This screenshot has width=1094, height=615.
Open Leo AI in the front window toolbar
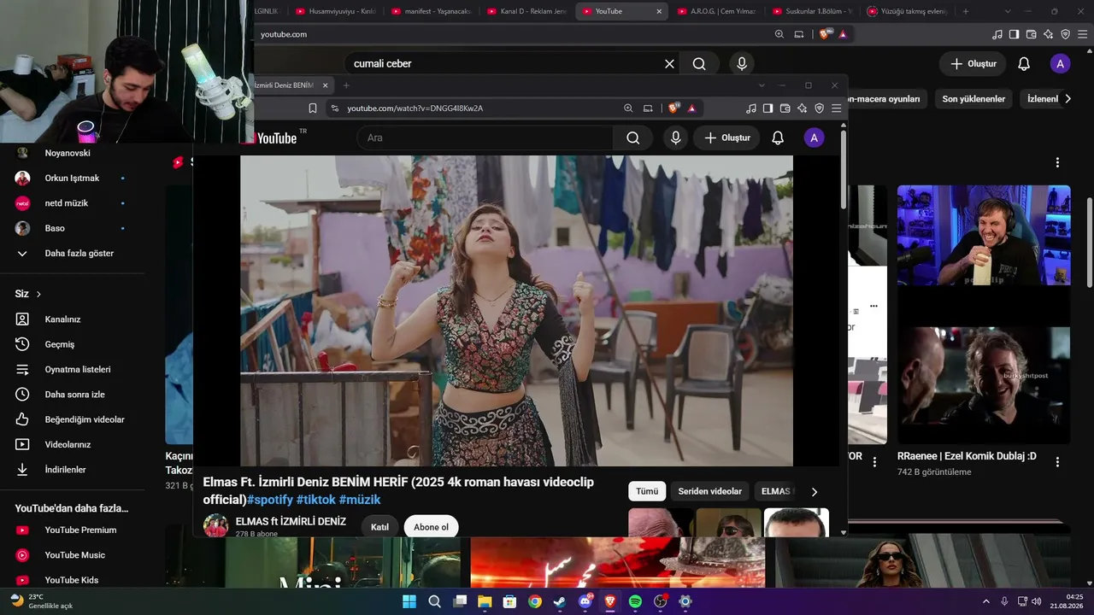pos(802,108)
